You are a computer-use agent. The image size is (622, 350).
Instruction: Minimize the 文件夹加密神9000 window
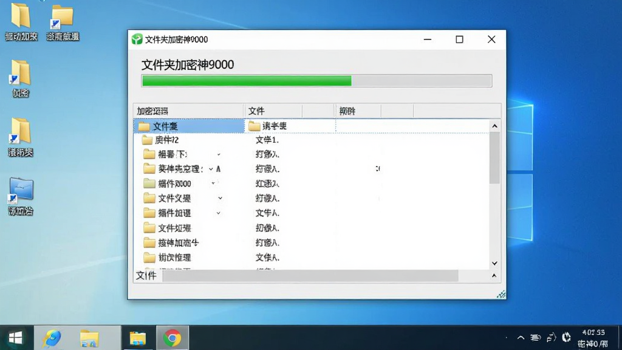point(428,39)
